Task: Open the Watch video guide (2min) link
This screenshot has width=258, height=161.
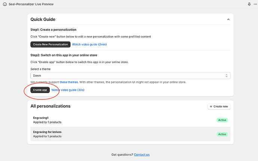Action: point(89,44)
